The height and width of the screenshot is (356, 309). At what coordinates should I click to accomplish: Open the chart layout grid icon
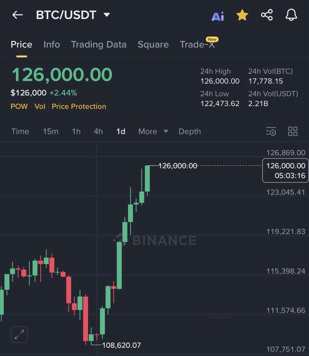[293, 132]
